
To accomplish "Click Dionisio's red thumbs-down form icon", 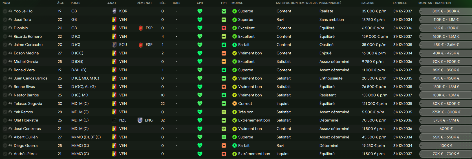I will pos(224,28).
